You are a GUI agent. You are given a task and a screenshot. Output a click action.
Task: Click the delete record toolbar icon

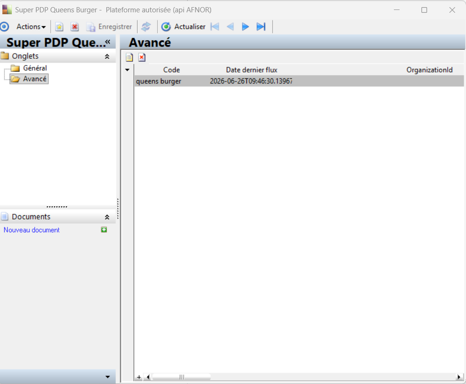pos(75,27)
